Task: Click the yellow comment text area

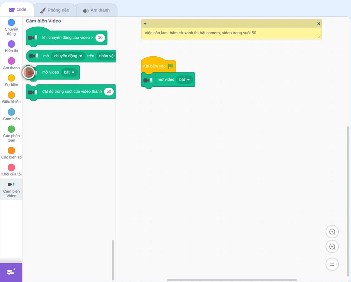Action: [231, 33]
